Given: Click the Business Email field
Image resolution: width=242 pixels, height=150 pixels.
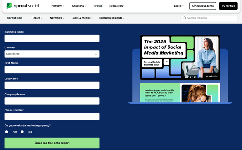Looking at the screenshot, I should pos(52,38).
